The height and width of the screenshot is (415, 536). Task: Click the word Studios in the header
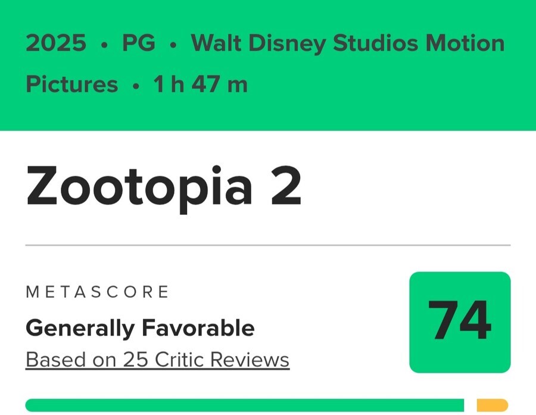[366, 43]
